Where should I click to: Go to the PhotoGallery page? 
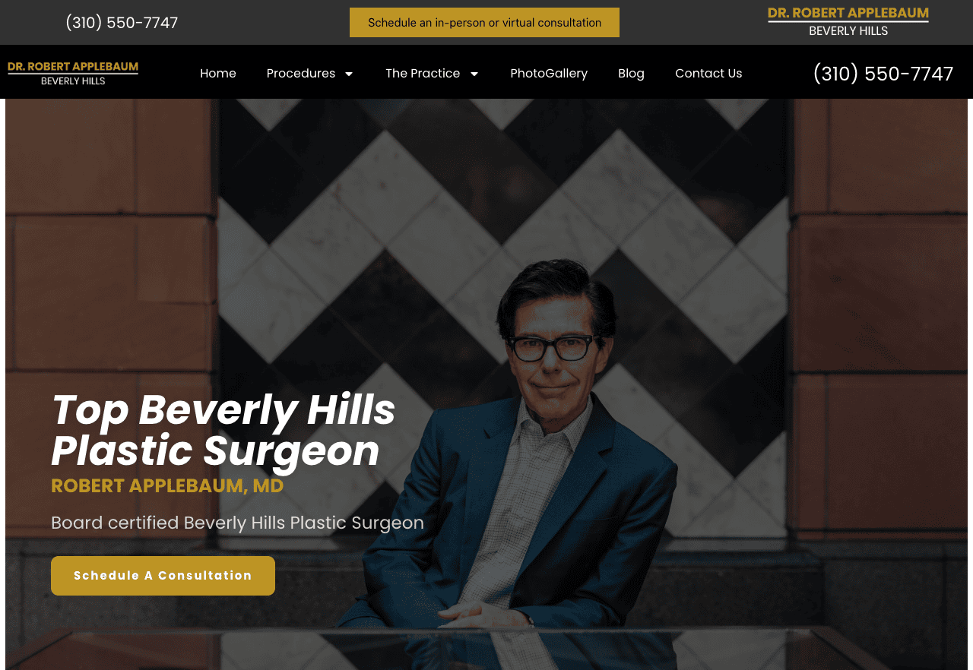click(549, 73)
